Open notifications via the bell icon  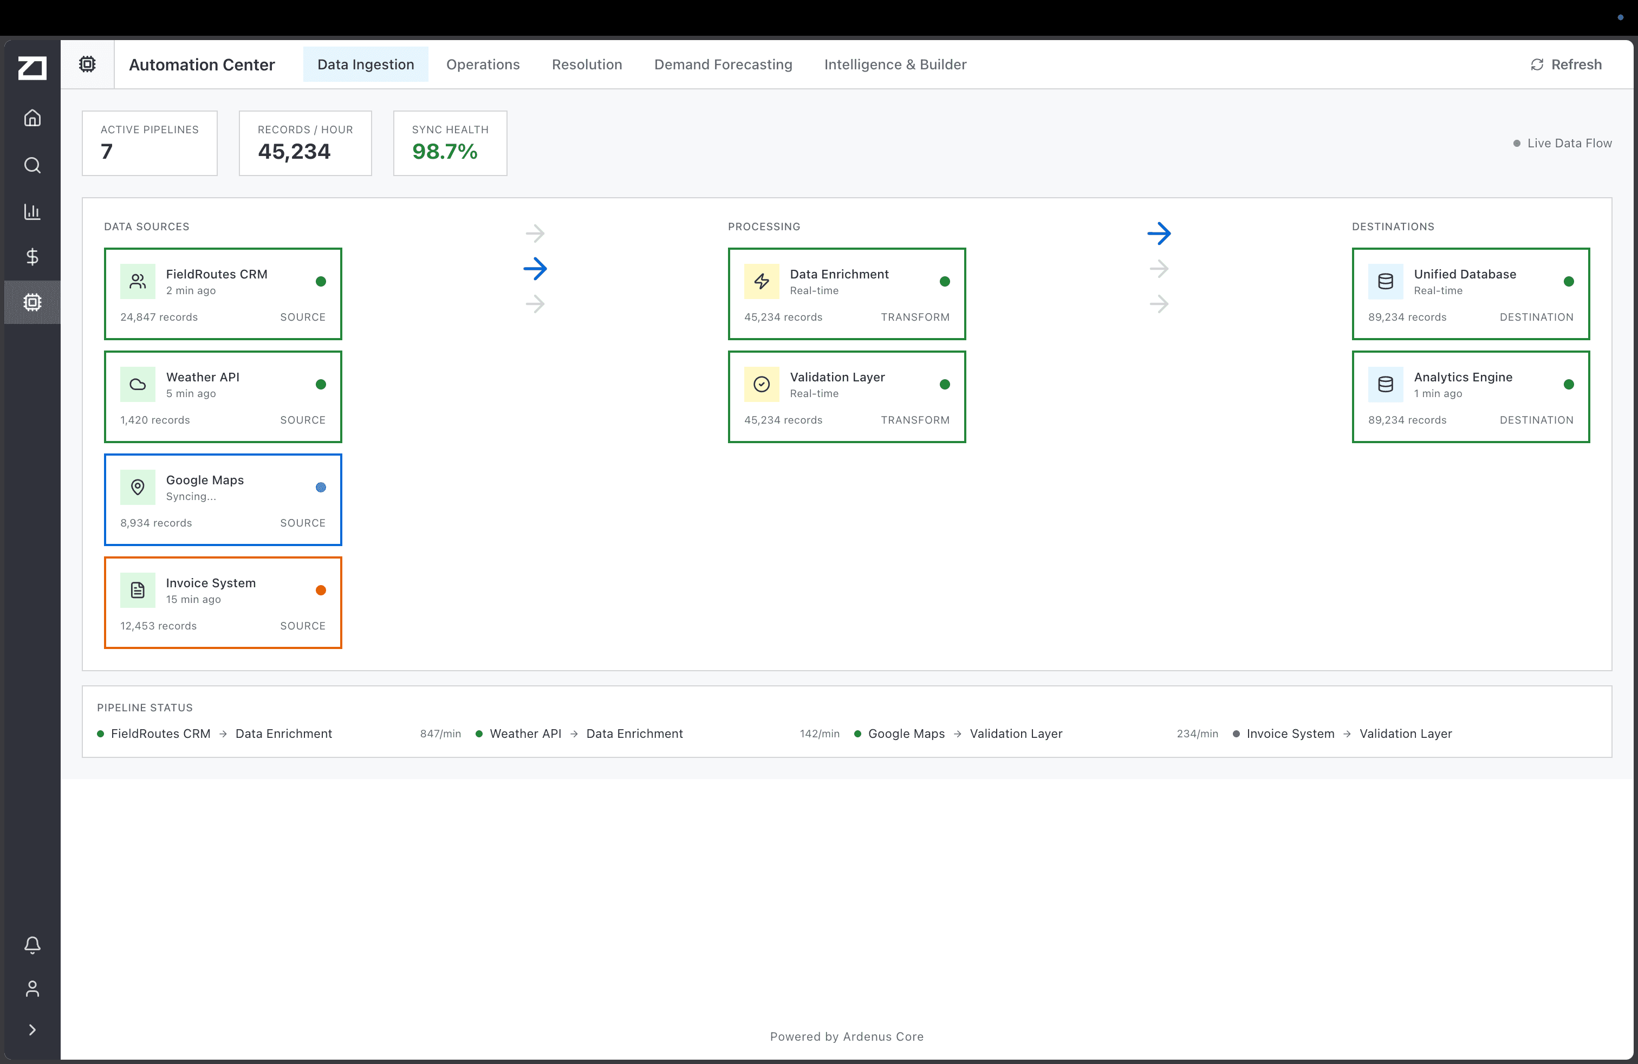[x=32, y=945]
